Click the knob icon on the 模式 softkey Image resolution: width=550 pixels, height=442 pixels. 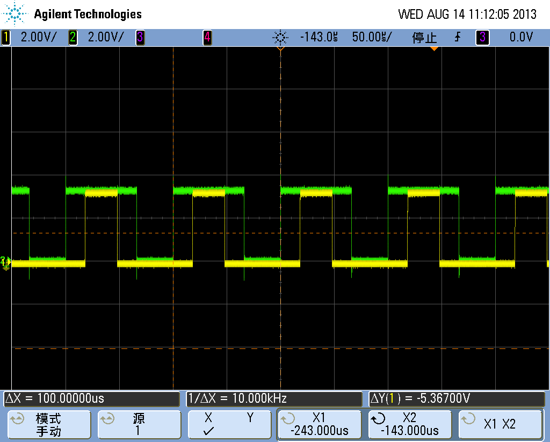(17, 418)
